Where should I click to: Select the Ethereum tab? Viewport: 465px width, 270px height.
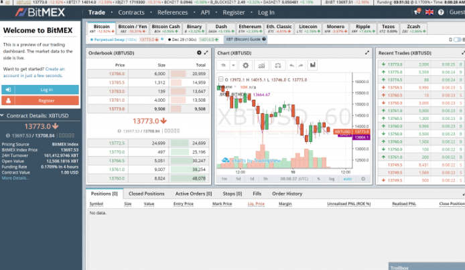(250, 28)
